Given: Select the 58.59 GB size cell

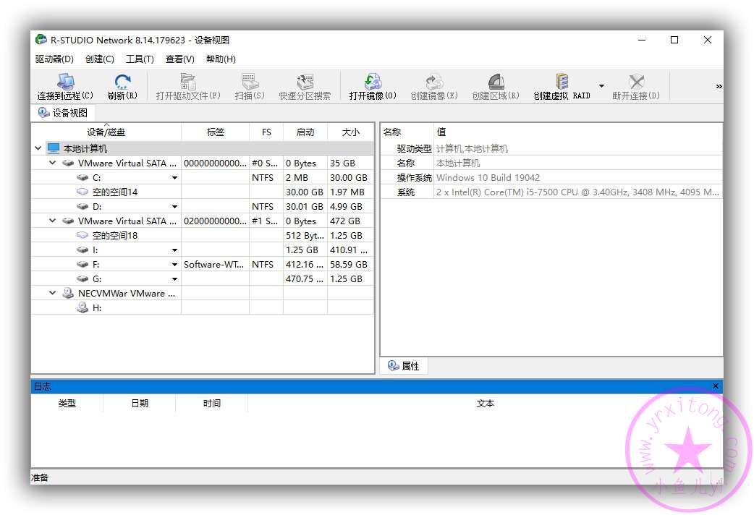Looking at the screenshot, I should click(x=350, y=264).
